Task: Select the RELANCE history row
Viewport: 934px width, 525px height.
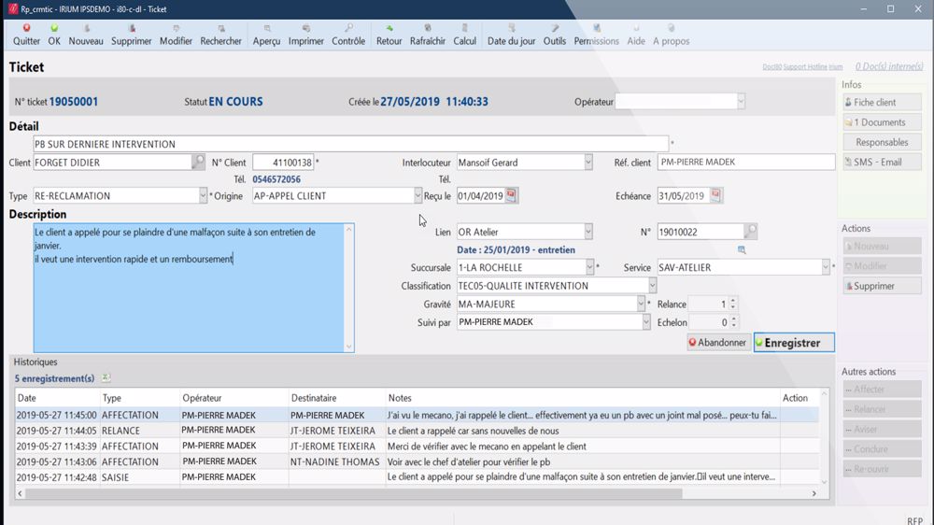Action: (x=417, y=431)
